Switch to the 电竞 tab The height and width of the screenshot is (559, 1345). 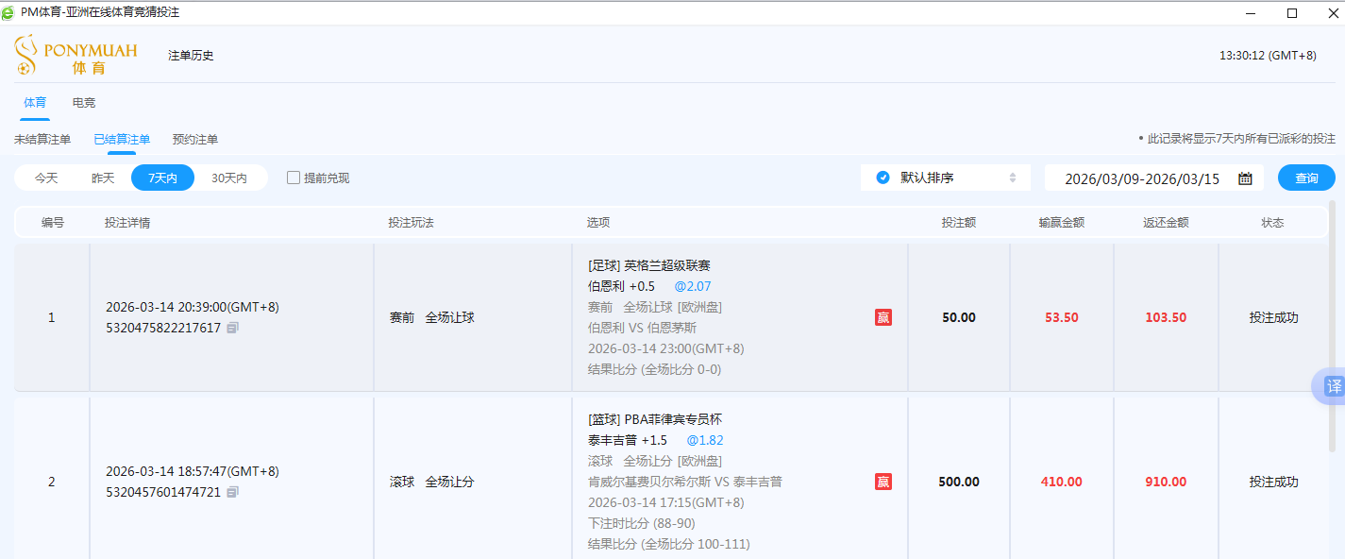(83, 102)
